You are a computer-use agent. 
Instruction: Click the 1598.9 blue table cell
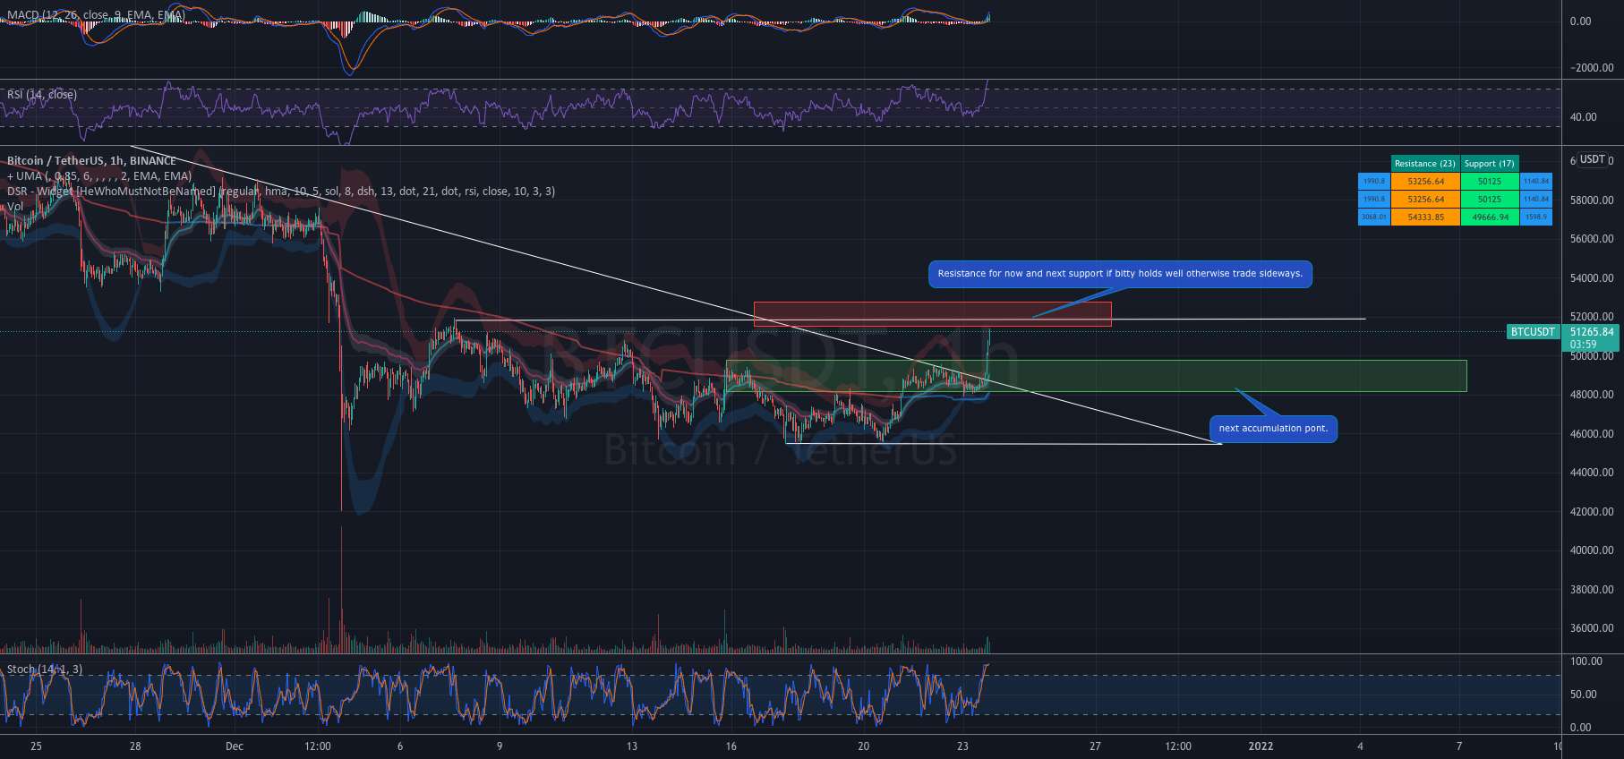1535,217
